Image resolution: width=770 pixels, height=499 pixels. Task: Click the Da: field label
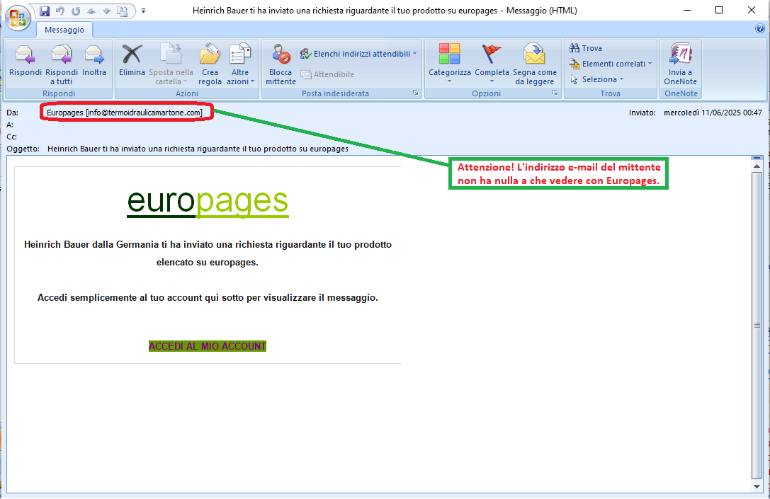(x=12, y=113)
